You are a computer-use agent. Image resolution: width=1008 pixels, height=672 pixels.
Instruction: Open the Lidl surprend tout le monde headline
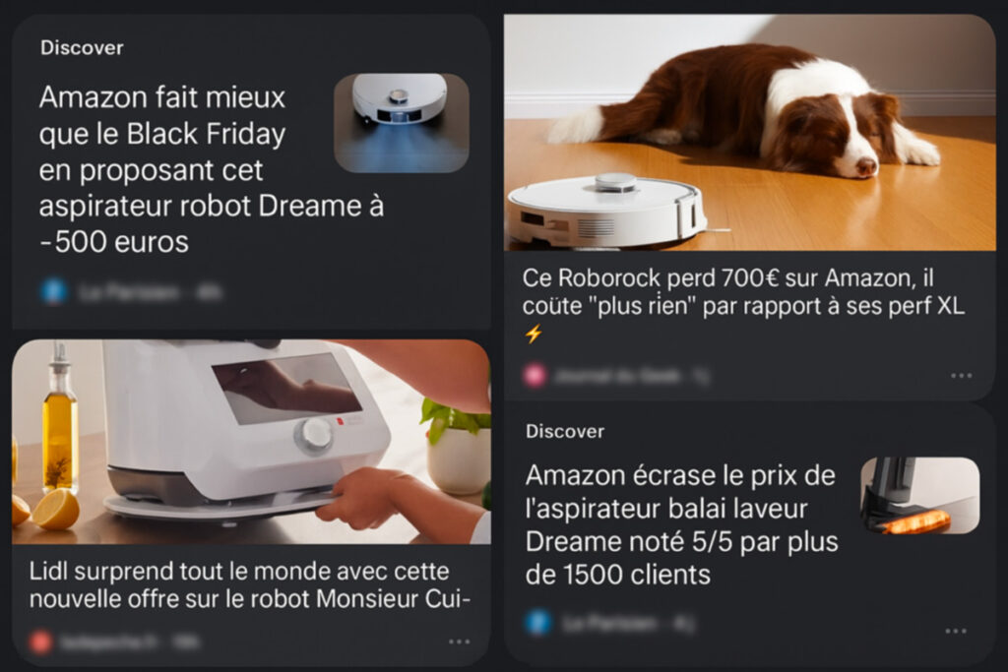tap(251, 584)
